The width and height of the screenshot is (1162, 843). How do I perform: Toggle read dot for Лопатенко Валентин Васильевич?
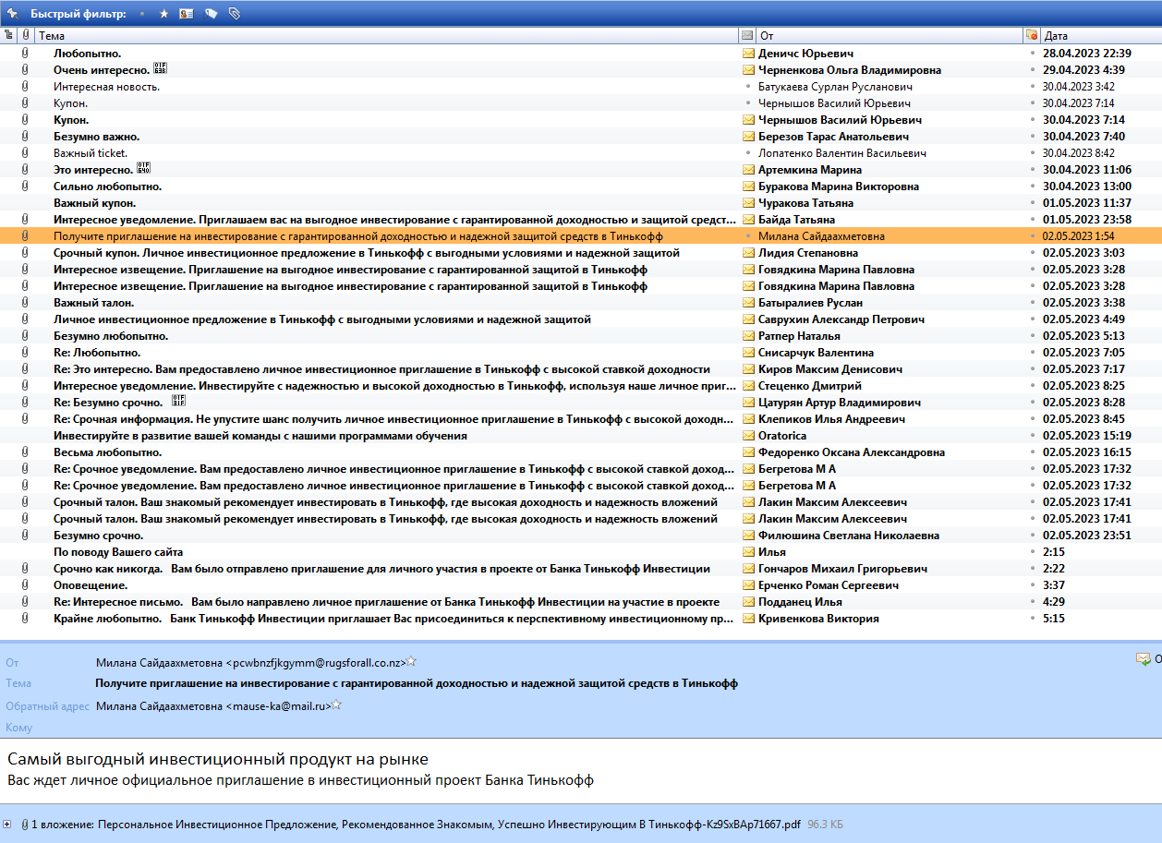(x=748, y=153)
